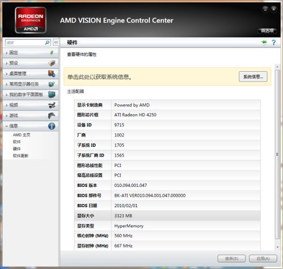Click the 系统信息 button
This screenshot has width=283, height=269.
(253, 76)
